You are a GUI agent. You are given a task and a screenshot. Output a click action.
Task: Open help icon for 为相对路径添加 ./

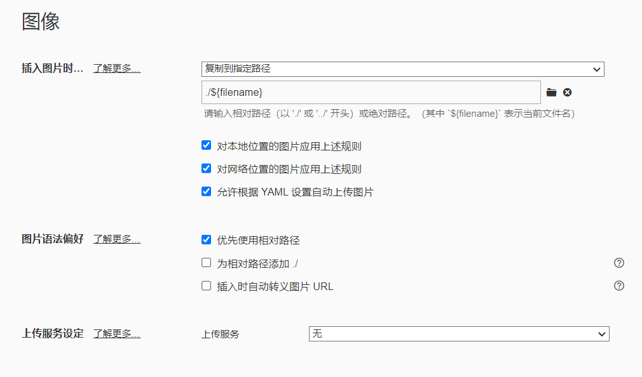[x=619, y=263]
